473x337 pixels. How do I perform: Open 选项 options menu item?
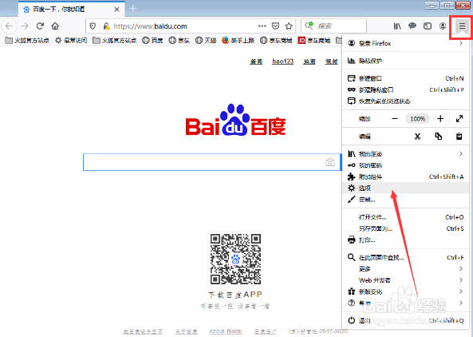pos(405,188)
